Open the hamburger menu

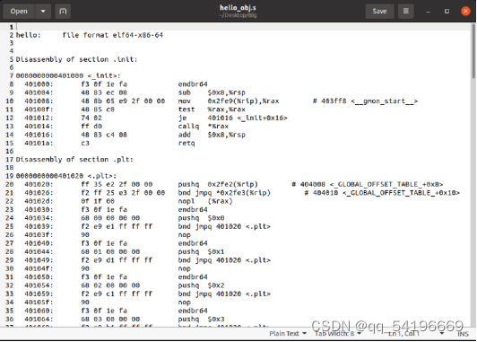click(406, 12)
